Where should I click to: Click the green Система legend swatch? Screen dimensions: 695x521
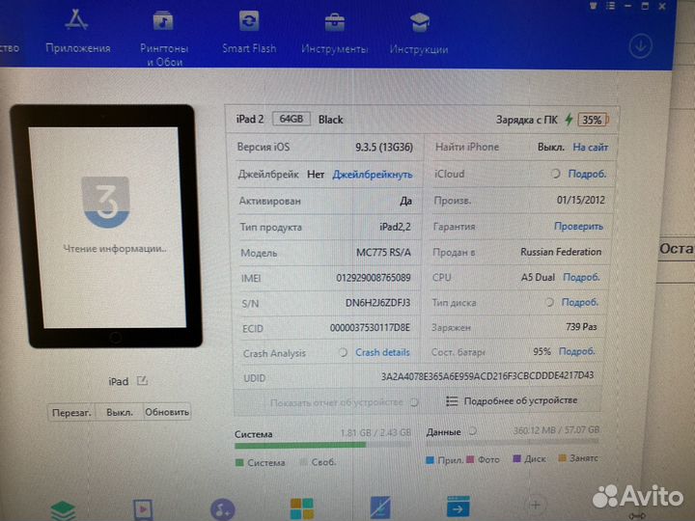click(x=239, y=463)
